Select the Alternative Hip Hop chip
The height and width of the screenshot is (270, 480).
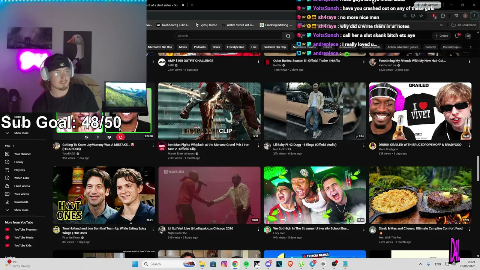[160, 47]
